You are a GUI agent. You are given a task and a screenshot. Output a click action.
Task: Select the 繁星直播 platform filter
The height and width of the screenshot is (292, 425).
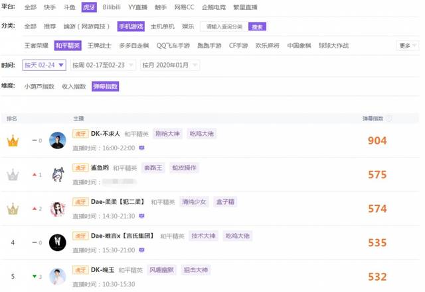[x=245, y=7]
